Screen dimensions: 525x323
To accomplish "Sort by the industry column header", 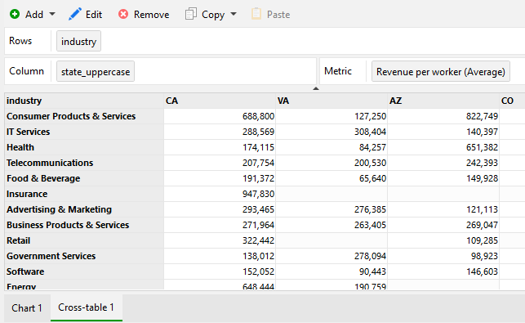I will click(x=84, y=101).
